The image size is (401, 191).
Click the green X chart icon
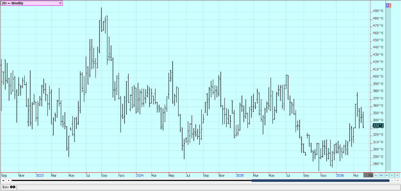(x=391, y=175)
